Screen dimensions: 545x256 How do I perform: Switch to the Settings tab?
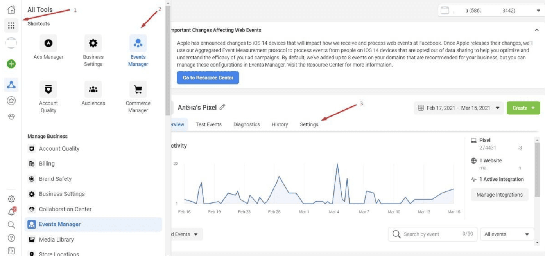tap(309, 124)
